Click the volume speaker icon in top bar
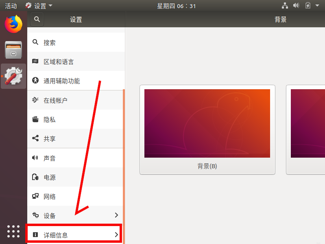The width and height of the screenshot is (325, 244). pos(296,5)
